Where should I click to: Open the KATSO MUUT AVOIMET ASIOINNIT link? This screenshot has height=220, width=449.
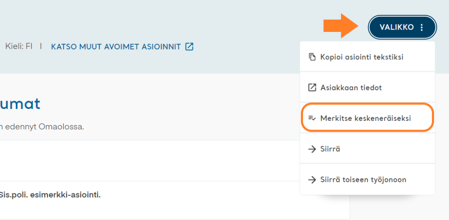point(122,46)
